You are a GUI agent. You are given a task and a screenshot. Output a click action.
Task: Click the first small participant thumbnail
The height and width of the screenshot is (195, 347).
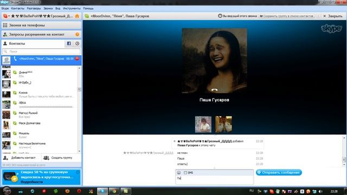coord(203,125)
